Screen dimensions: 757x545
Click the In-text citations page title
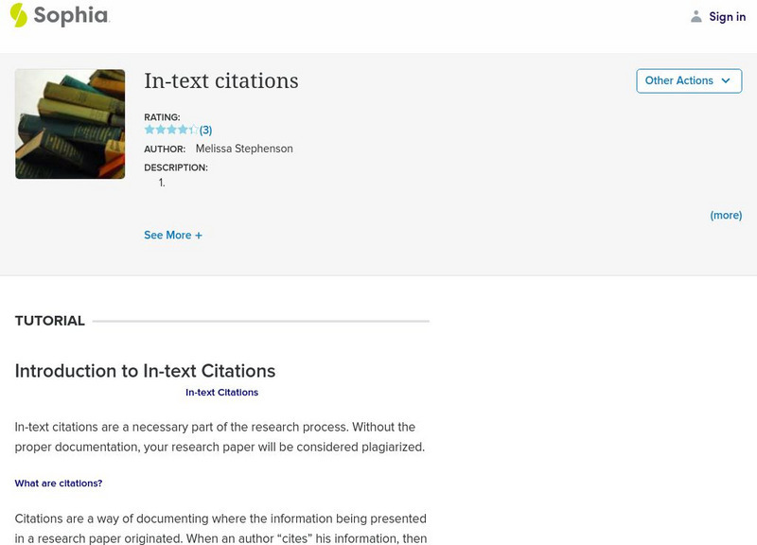click(x=221, y=81)
